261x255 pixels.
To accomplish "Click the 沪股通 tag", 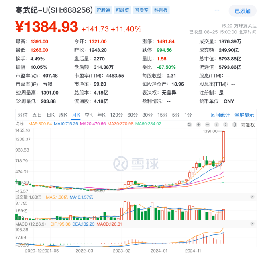I will tap(103, 10).
